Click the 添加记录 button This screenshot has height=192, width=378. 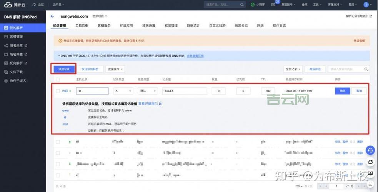pyautogui.click(x=64, y=69)
